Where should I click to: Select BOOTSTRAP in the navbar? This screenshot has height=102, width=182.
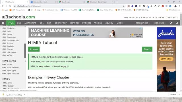(61, 23)
